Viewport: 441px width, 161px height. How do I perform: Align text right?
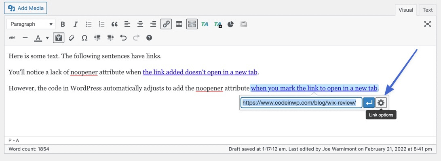click(153, 25)
